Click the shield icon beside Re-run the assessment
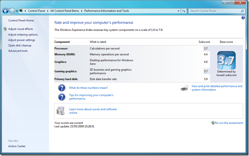The image size is (249, 156). point(213,123)
